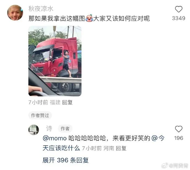190x170 pixels.
Task: Click the @阿粪青 watermark text
Action: 178,166
